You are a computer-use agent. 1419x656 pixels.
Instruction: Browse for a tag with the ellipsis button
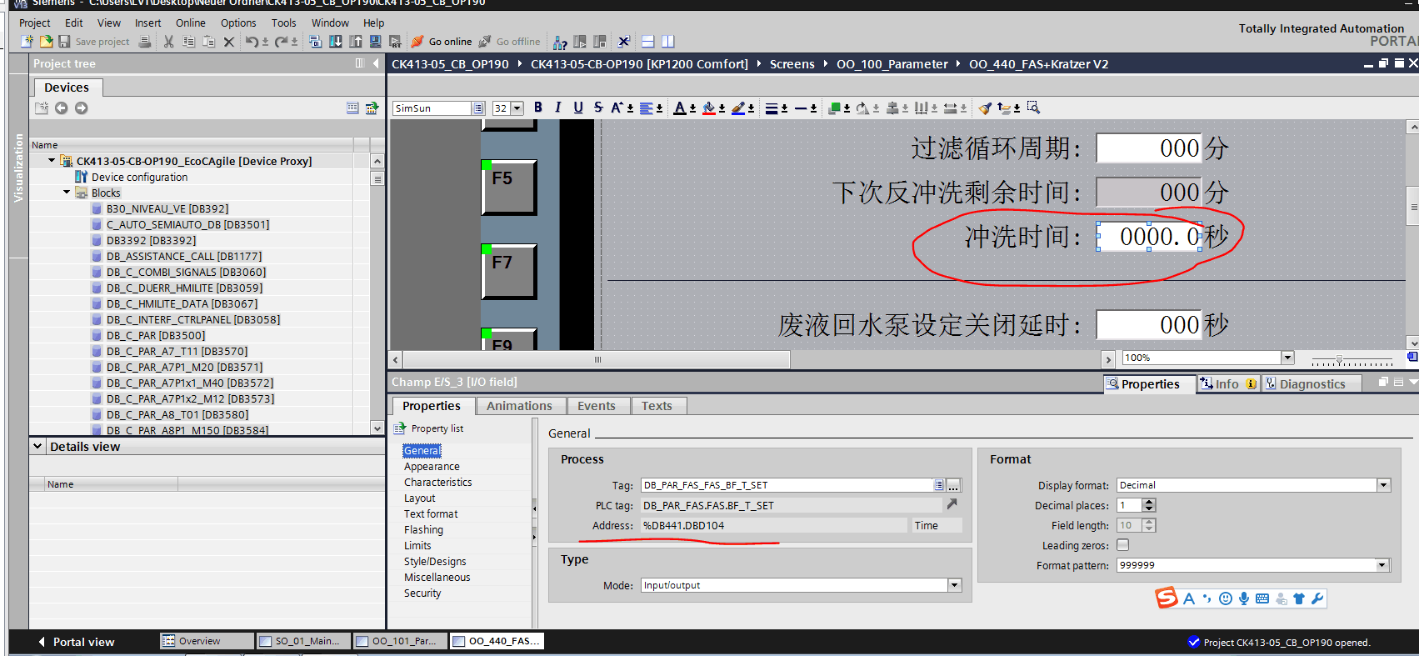tap(954, 485)
